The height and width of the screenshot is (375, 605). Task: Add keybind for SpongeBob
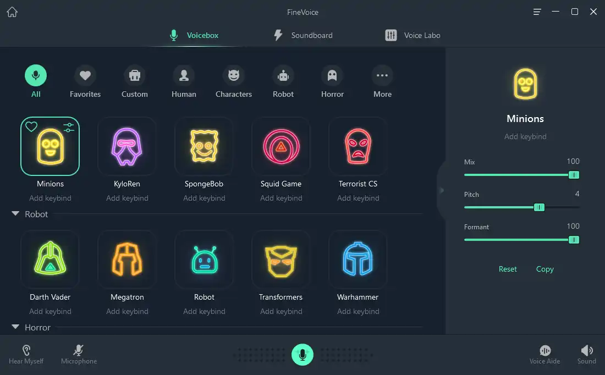[204, 198]
